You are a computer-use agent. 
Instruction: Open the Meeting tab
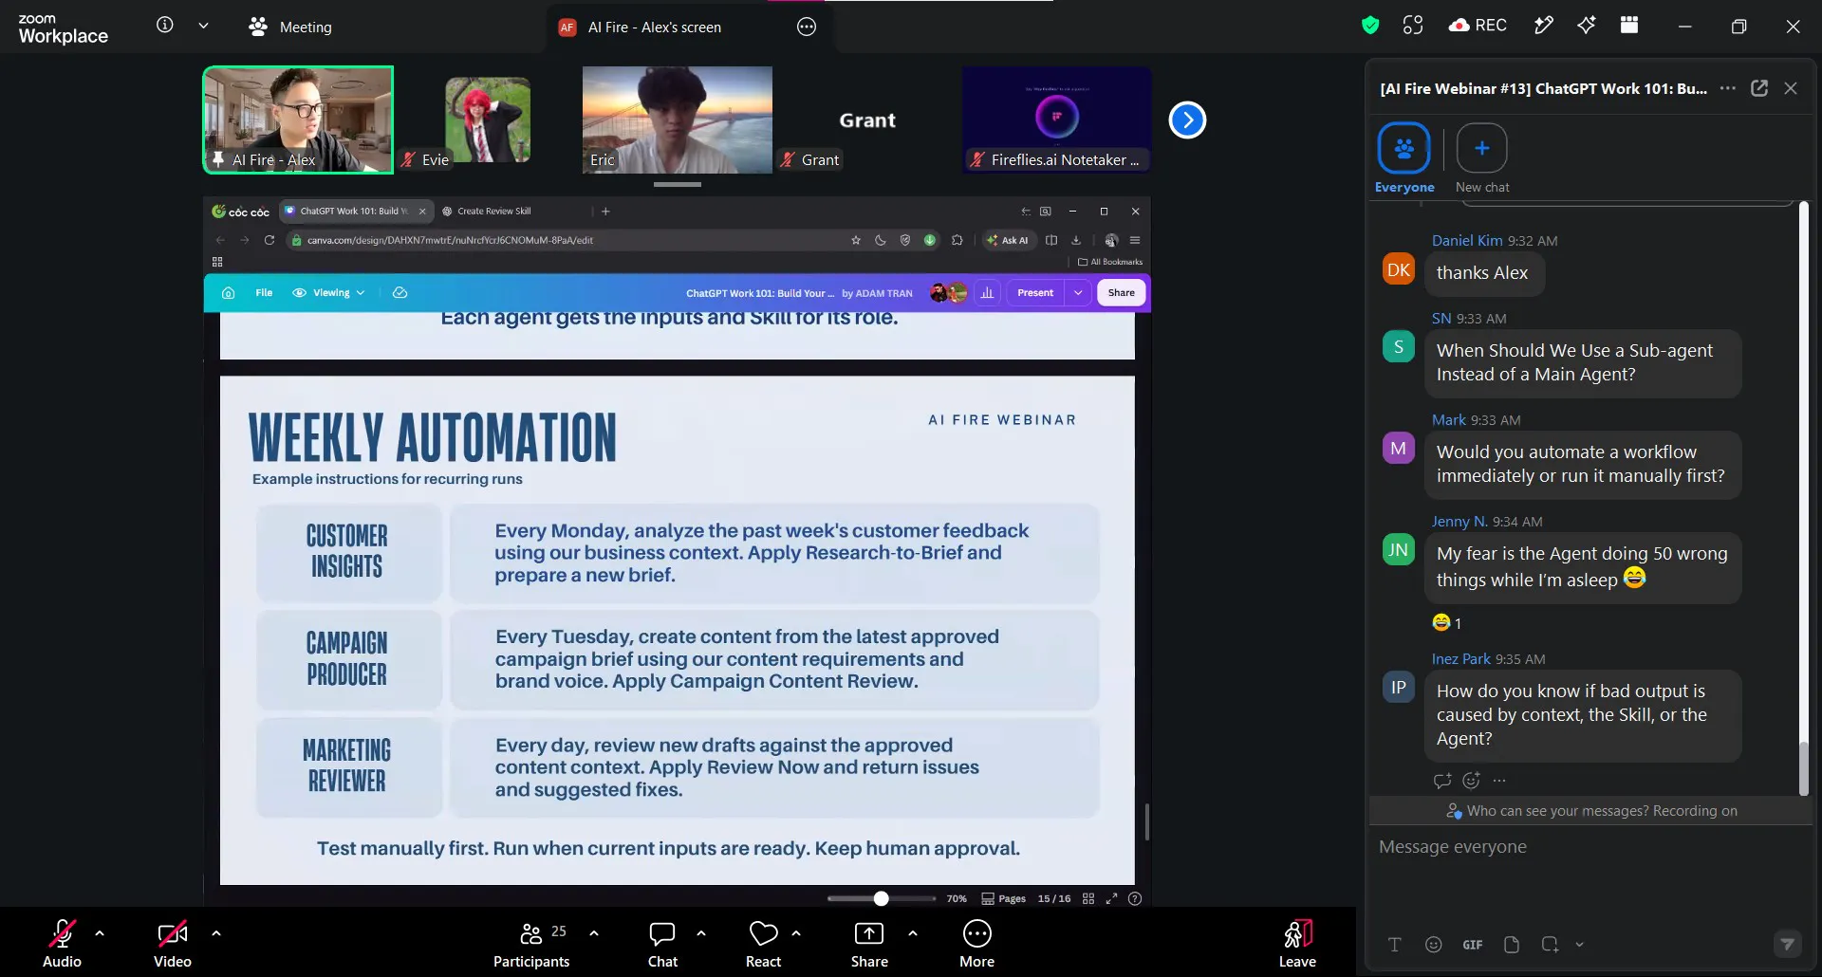[x=290, y=27]
